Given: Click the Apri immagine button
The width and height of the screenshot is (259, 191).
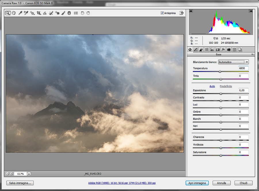Looking at the screenshot, I should [x=197, y=183].
